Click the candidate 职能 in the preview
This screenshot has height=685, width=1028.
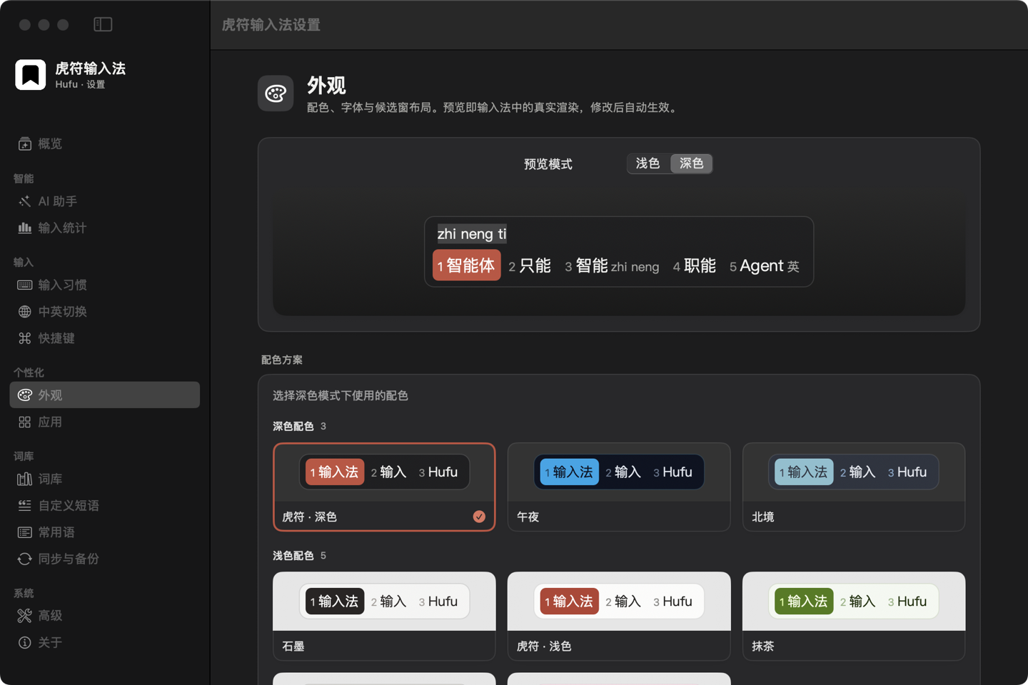(x=695, y=266)
